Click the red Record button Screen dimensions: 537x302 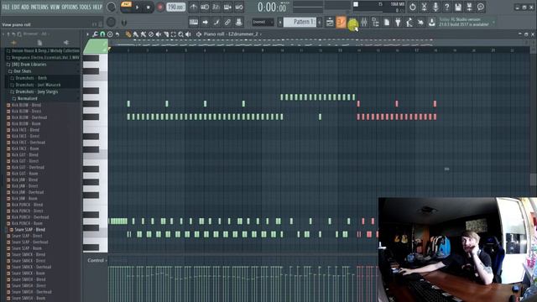click(160, 8)
